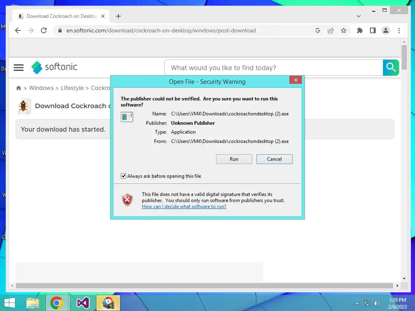Open the Windows breadcrumb link
This screenshot has height=311, width=415.
pos(41,88)
